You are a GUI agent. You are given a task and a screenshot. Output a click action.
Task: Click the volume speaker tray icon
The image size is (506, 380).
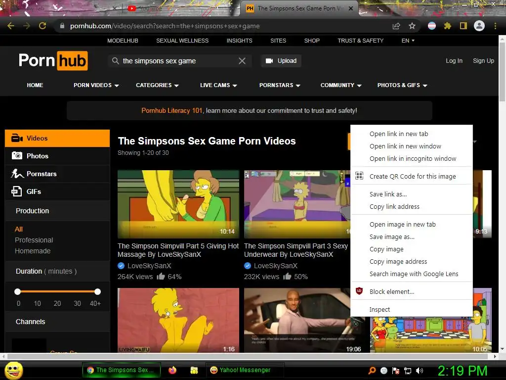pos(420,371)
